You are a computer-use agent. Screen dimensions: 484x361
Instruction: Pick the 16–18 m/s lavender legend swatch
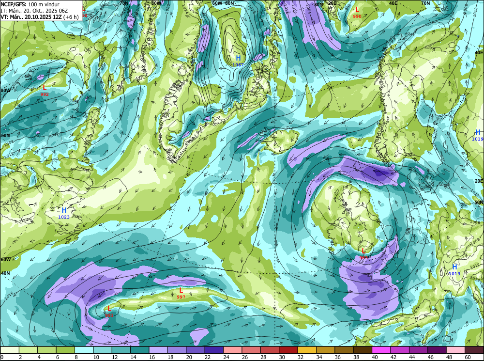158,350
